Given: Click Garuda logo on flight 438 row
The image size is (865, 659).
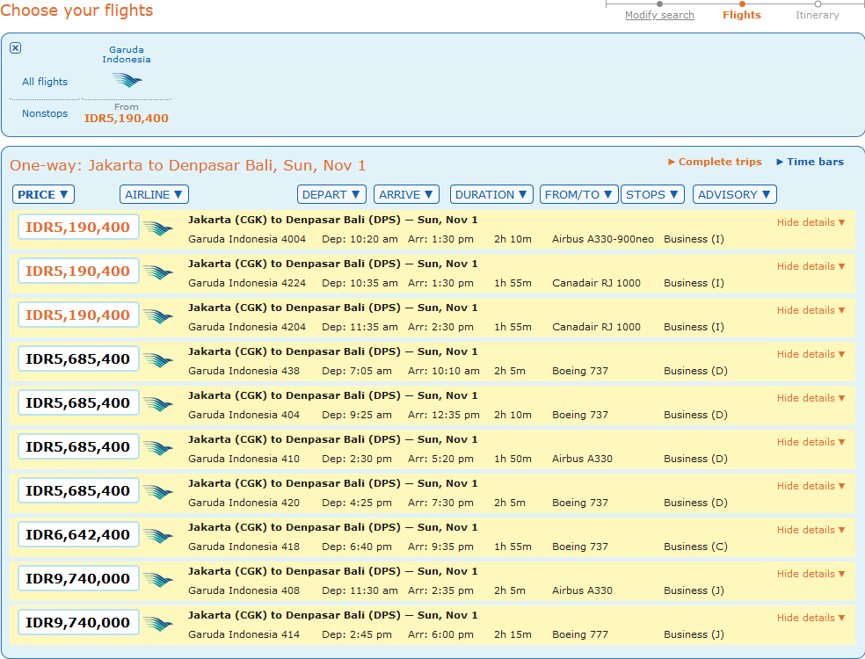Looking at the screenshot, I should tap(157, 359).
